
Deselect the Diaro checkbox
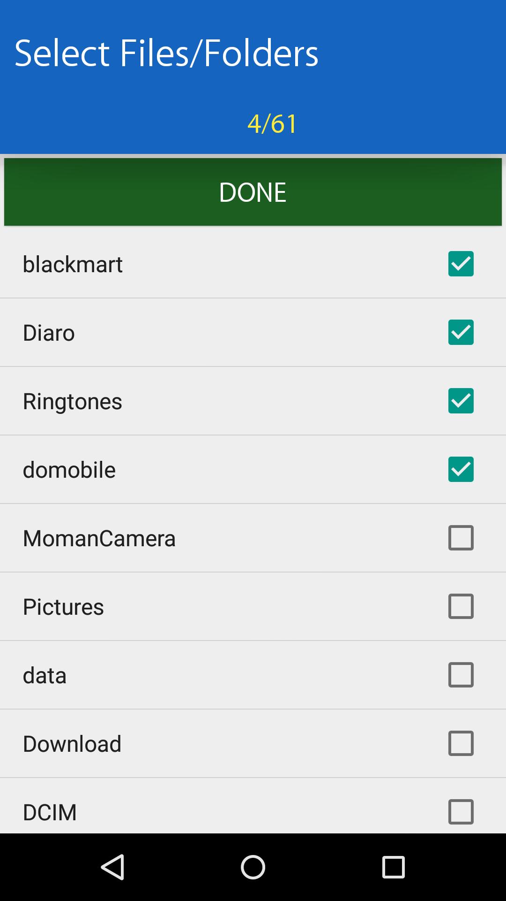point(461,332)
